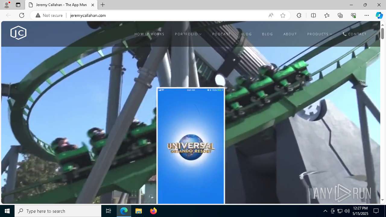Screen dimensions: 386x217
Task: Open Edge Settings and more menu
Action: 367,15
